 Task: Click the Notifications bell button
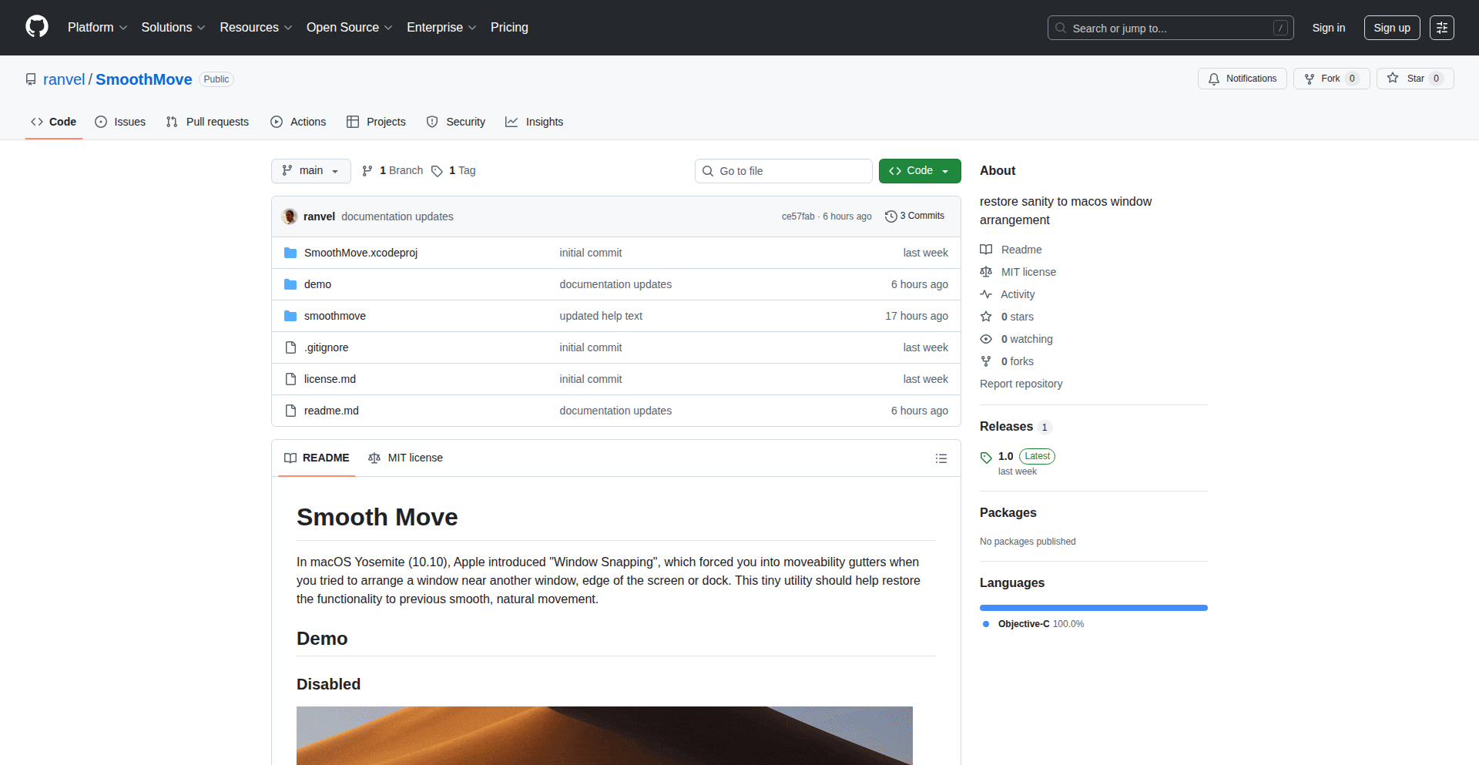click(1242, 79)
